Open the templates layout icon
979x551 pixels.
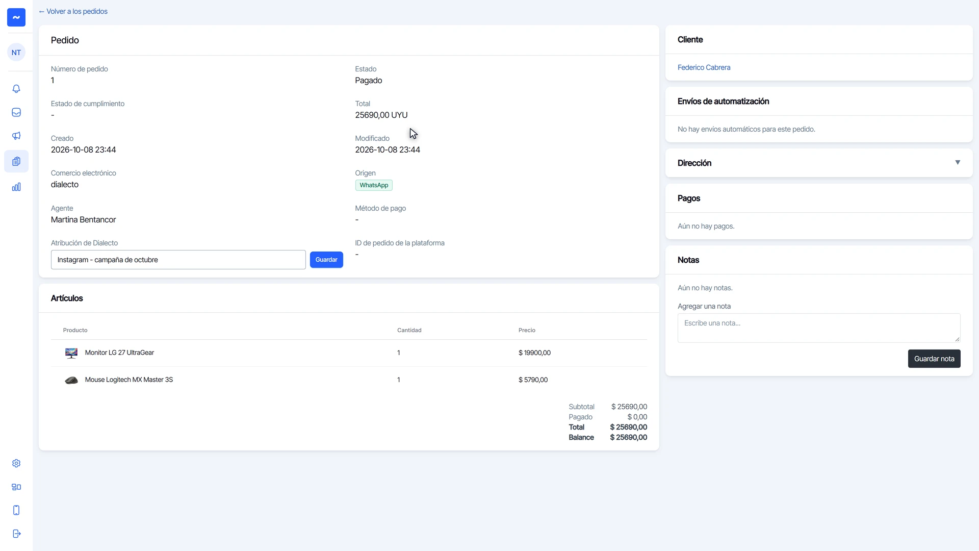click(16, 487)
